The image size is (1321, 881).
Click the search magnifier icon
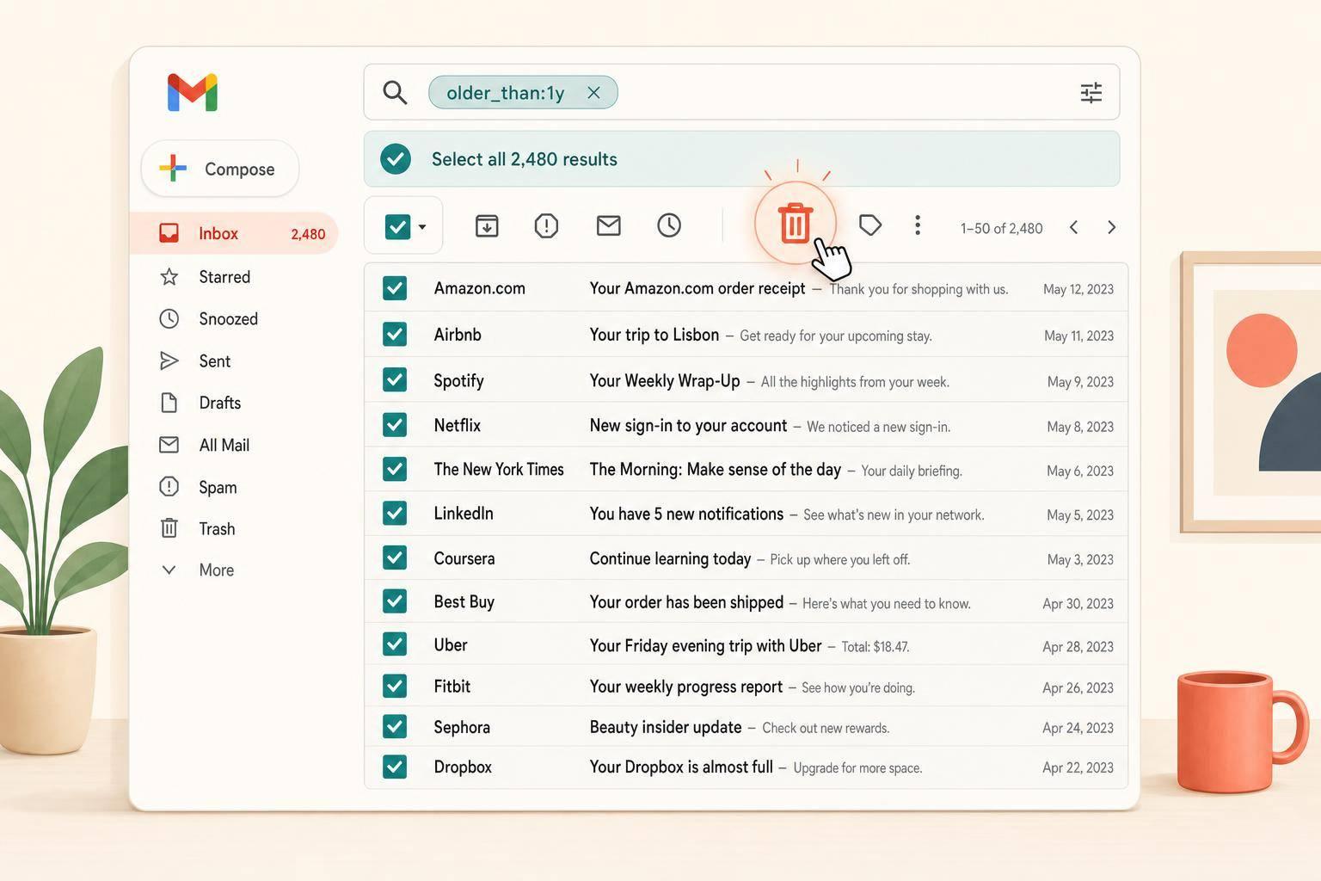(395, 92)
